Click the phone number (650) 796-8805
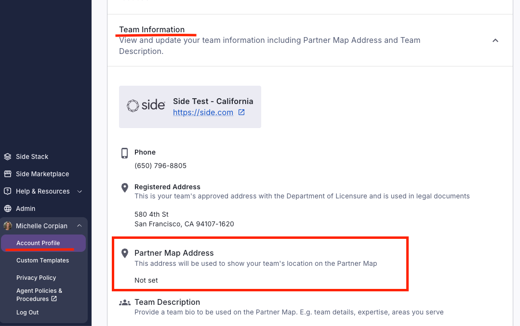Viewport: 520px width, 326px height. (160, 166)
